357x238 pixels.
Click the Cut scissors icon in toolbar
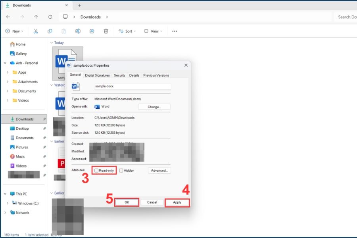[x=36, y=31]
